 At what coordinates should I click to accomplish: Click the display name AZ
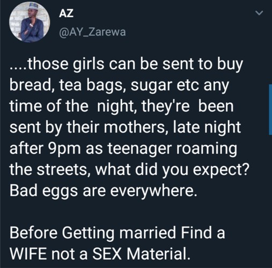(x=66, y=13)
